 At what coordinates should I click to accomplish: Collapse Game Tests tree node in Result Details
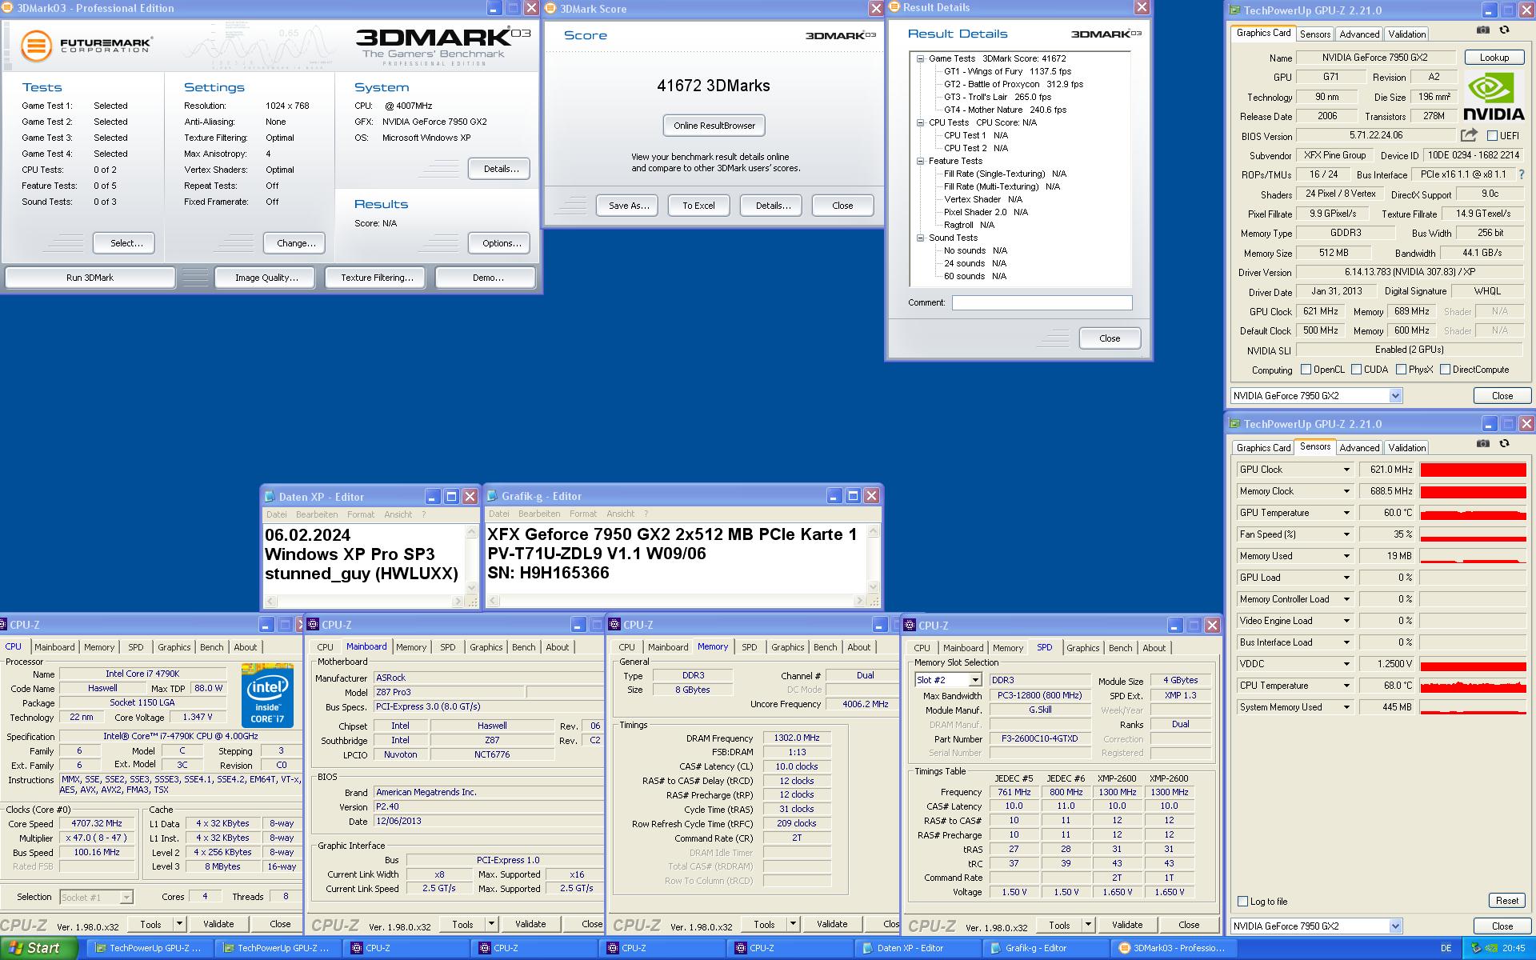921,58
